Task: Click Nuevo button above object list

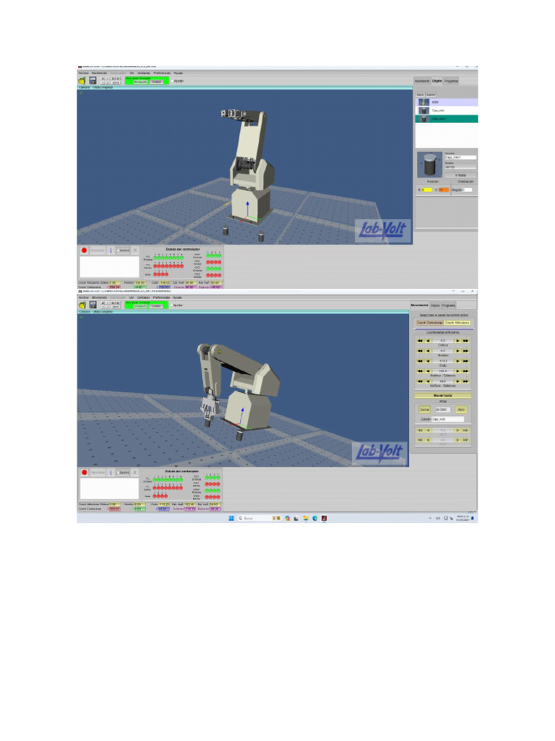Action: [420, 95]
